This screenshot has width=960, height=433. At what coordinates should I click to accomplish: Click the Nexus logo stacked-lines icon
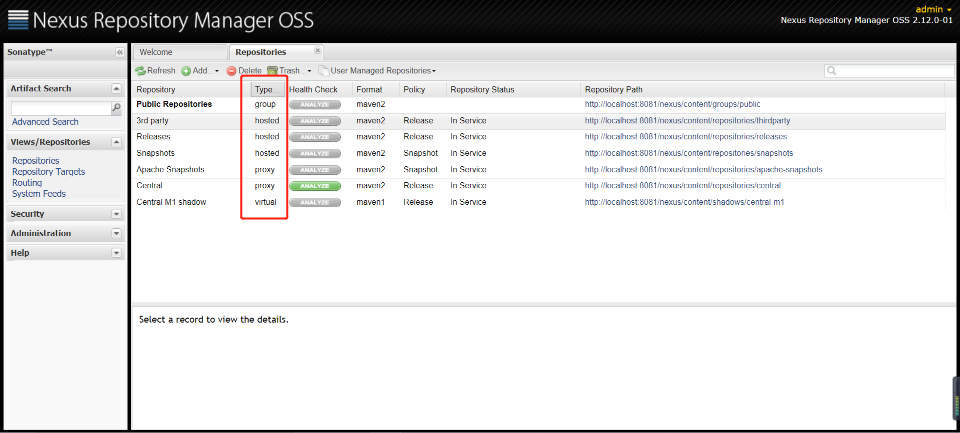[18, 19]
